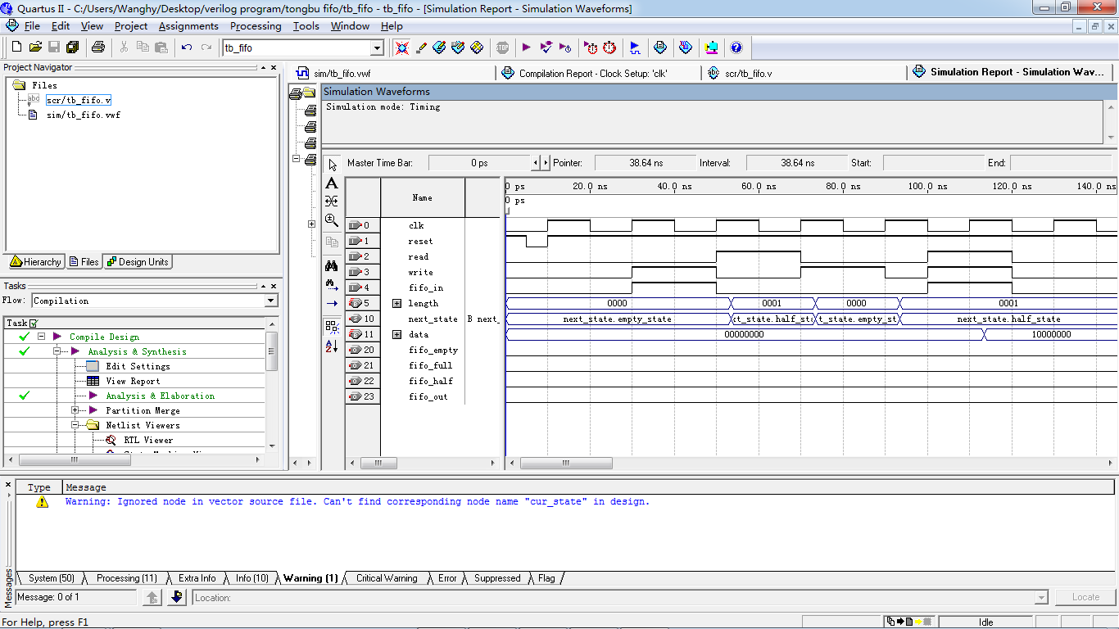
Task: Open the tb_fifo project entity dropdown
Action: pyautogui.click(x=377, y=48)
